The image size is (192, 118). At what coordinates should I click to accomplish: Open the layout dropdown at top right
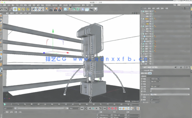pos(184,5)
